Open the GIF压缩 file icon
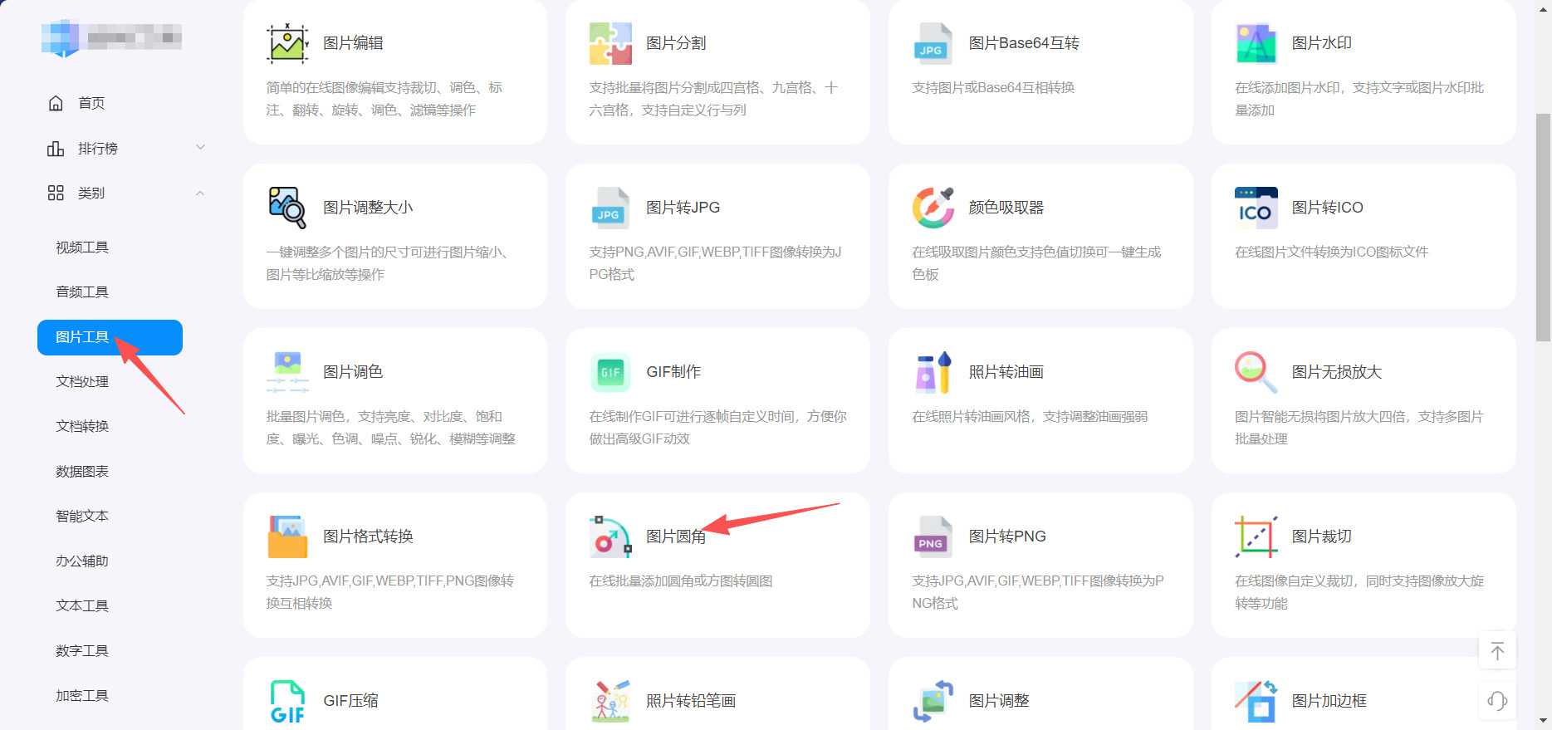The height and width of the screenshot is (730, 1552). point(287,701)
